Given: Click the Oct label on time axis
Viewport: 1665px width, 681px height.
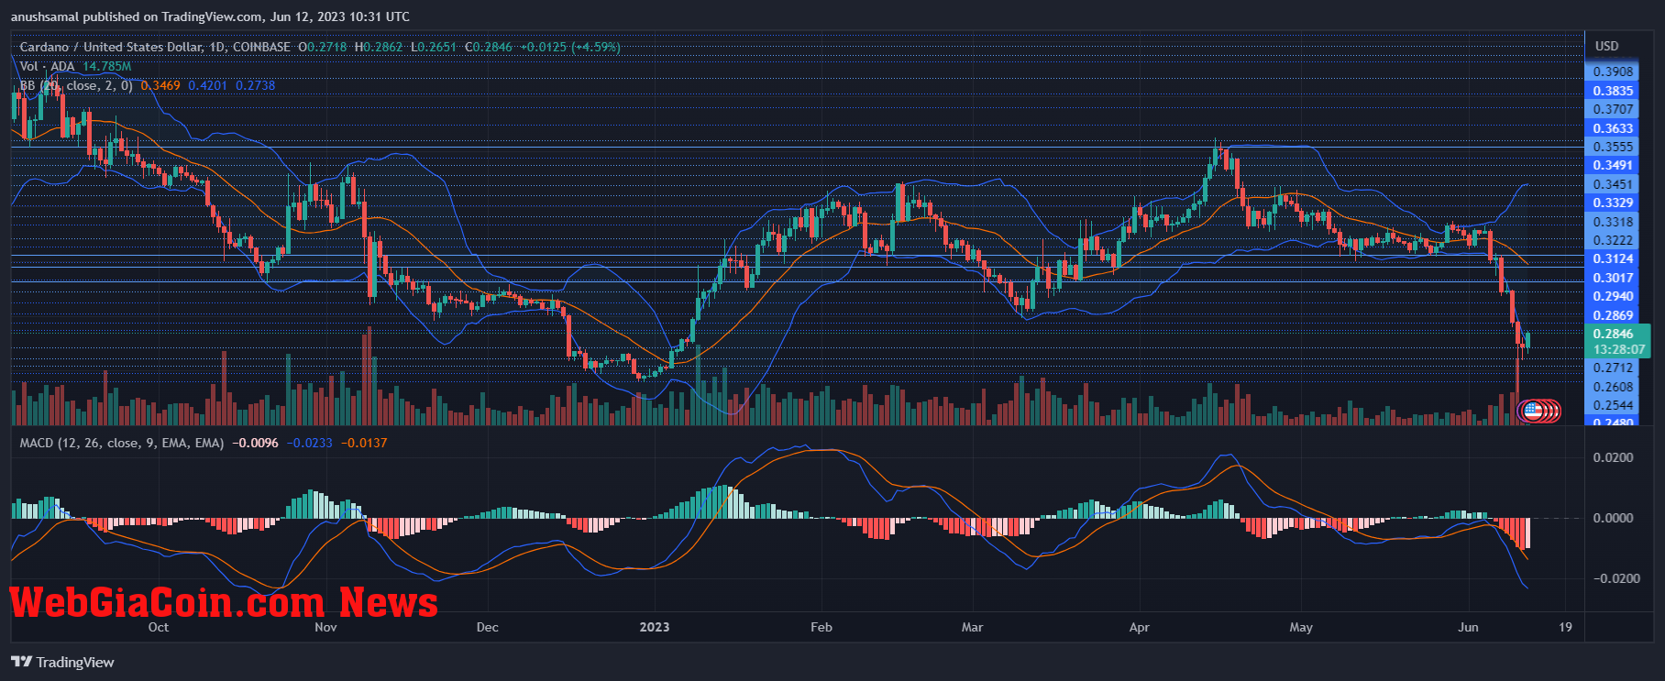Looking at the screenshot, I should tap(159, 627).
